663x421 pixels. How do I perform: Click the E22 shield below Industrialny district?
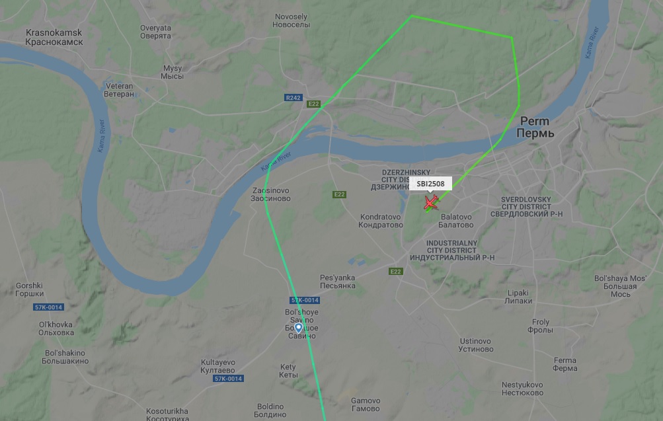pos(395,272)
